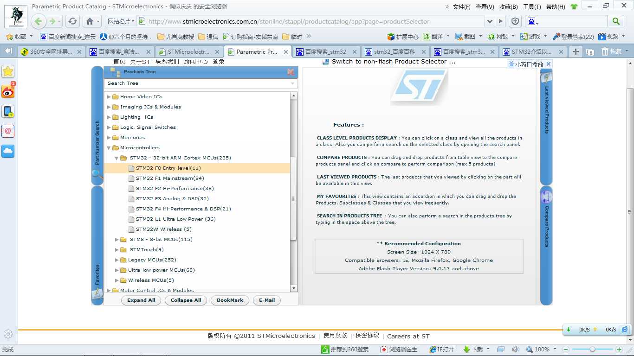
Task: Open the mobile phone sidebar icon
Action: pos(8,112)
